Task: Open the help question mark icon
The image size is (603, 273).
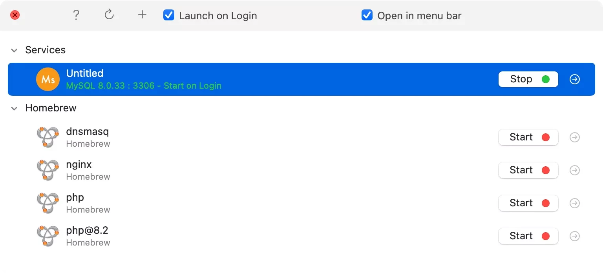Action: click(76, 15)
